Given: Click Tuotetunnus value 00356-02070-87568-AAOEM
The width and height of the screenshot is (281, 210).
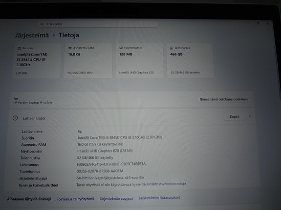Looking at the screenshot, I should (100, 171).
